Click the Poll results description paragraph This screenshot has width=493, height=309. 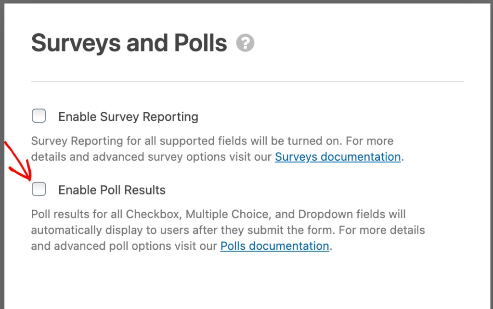pos(226,230)
